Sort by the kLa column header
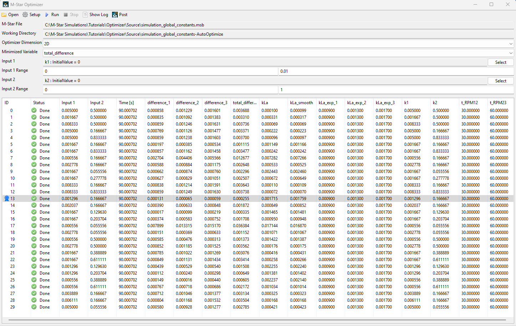 click(273, 103)
